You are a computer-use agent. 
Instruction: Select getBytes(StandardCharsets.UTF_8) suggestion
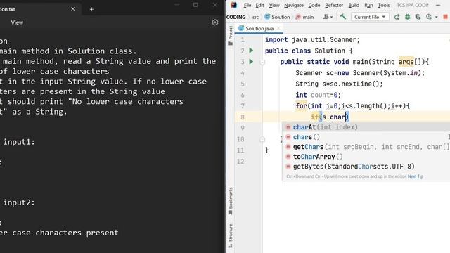coord(366,167)
